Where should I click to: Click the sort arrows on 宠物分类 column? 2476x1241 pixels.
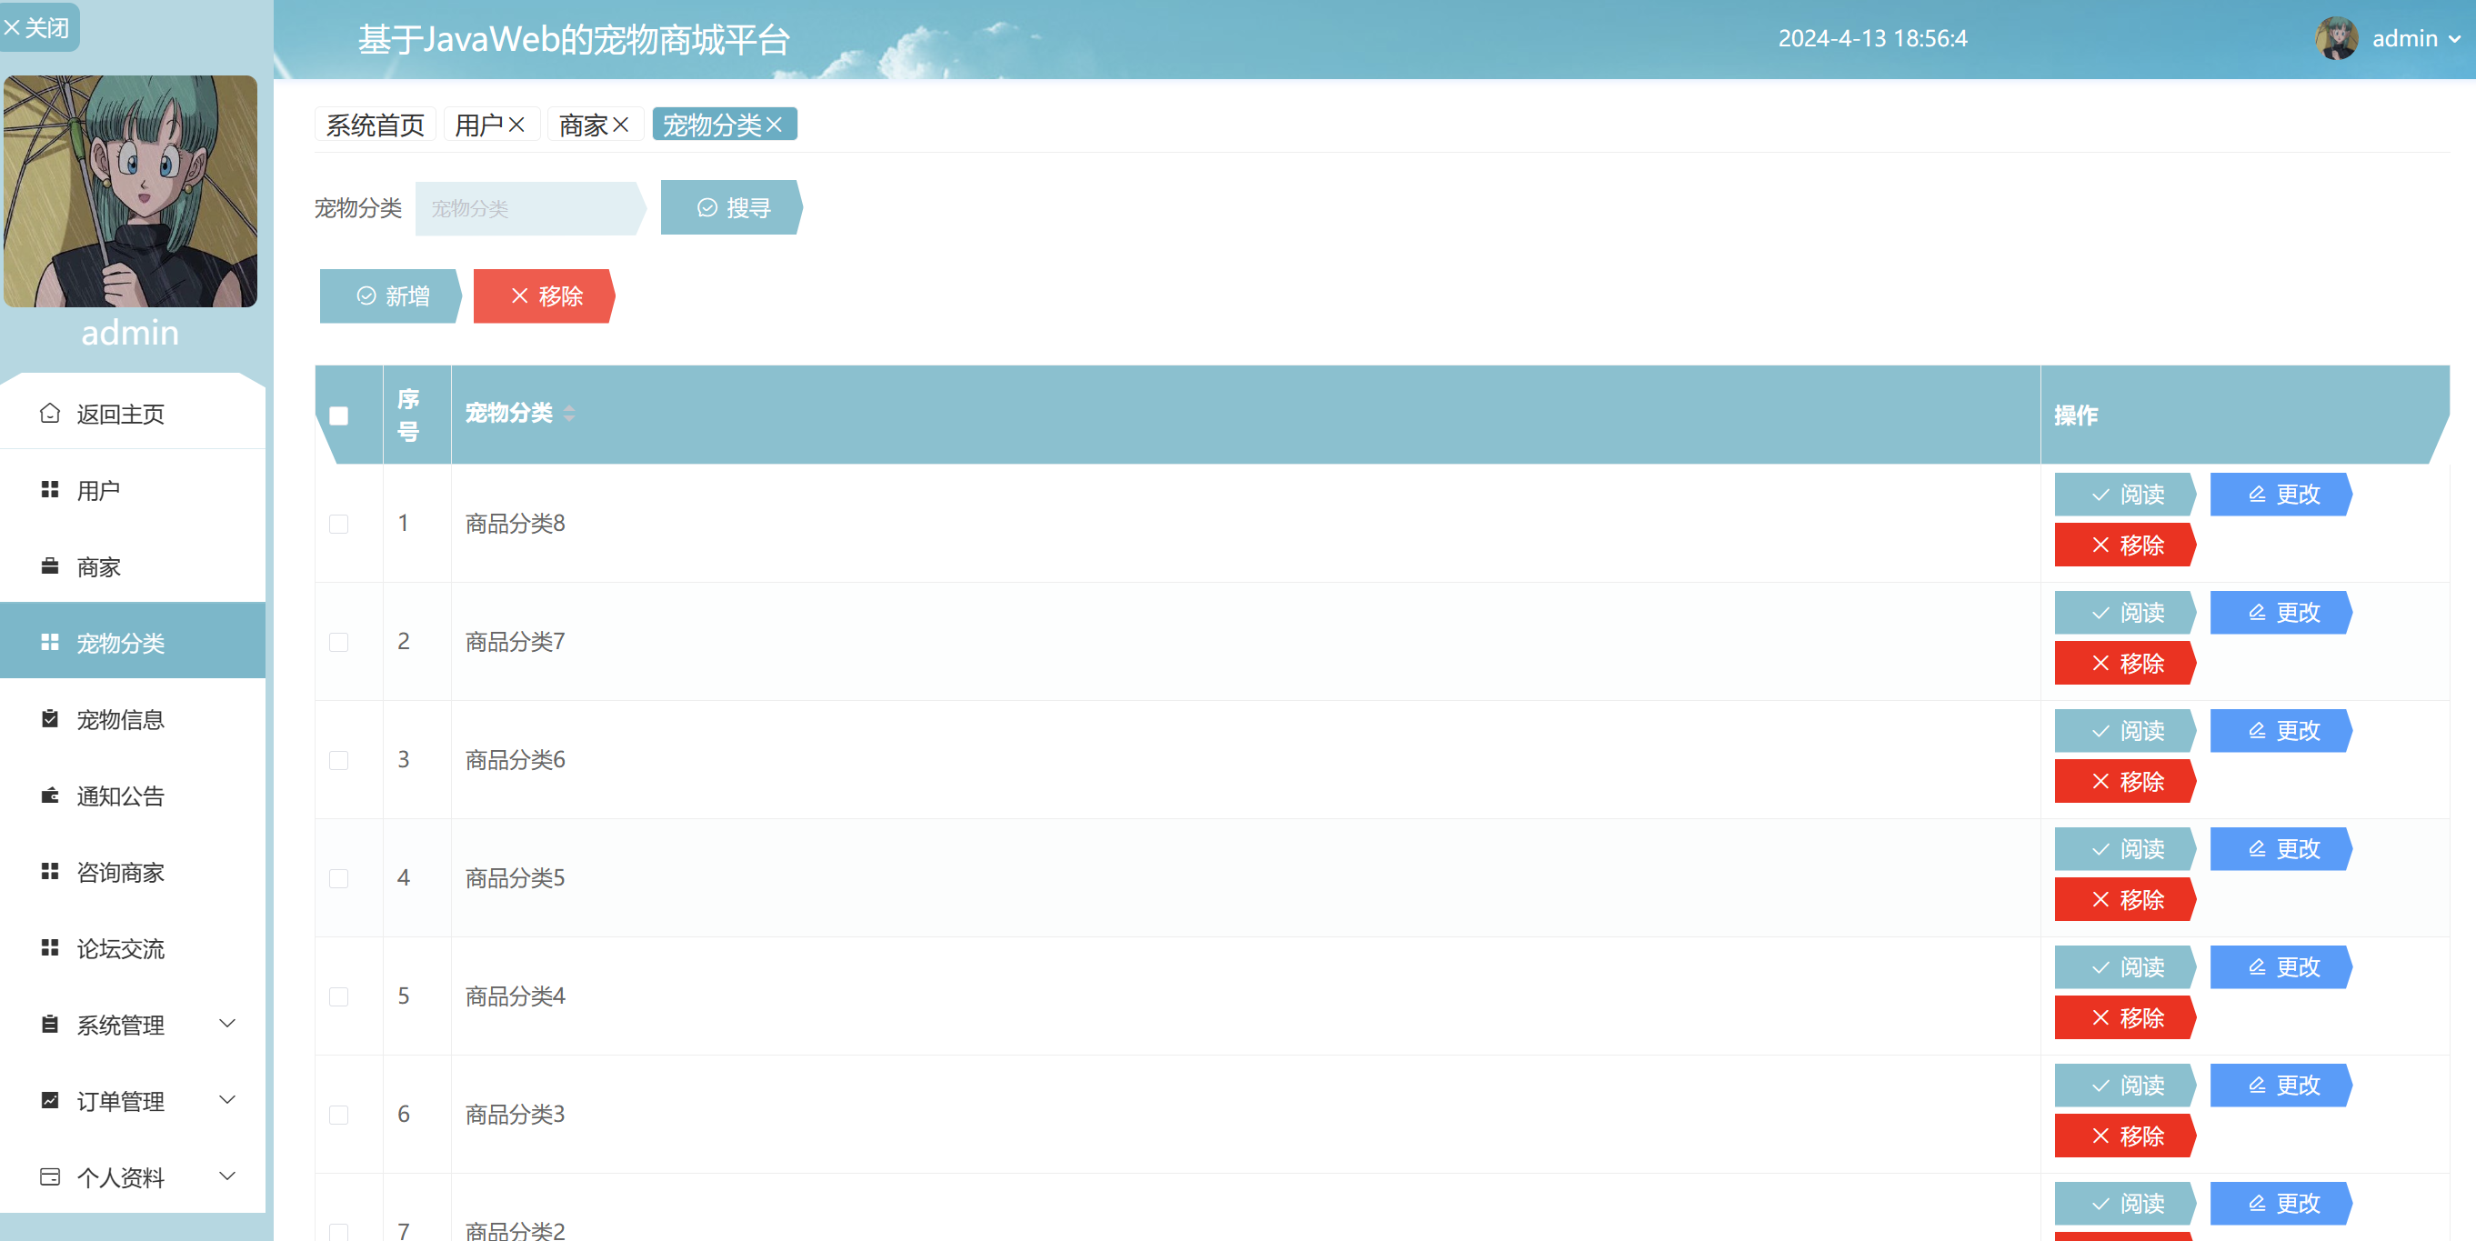569,414
